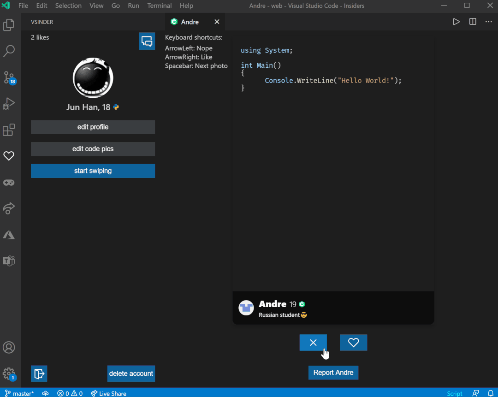This screenshot has width=498, height=397.
Task: Open the Edit menu
Action: coord(41,6)
